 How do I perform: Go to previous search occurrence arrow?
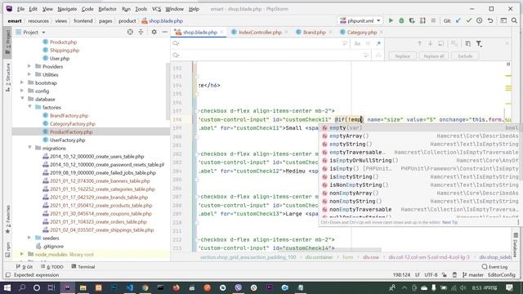419,43
